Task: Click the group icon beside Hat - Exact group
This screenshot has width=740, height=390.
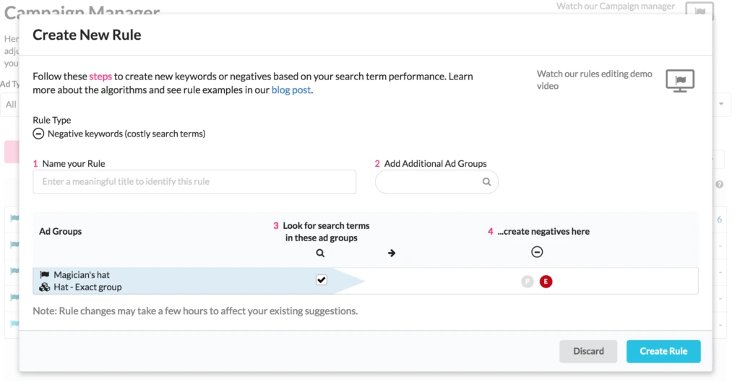Action: point(45,287)
